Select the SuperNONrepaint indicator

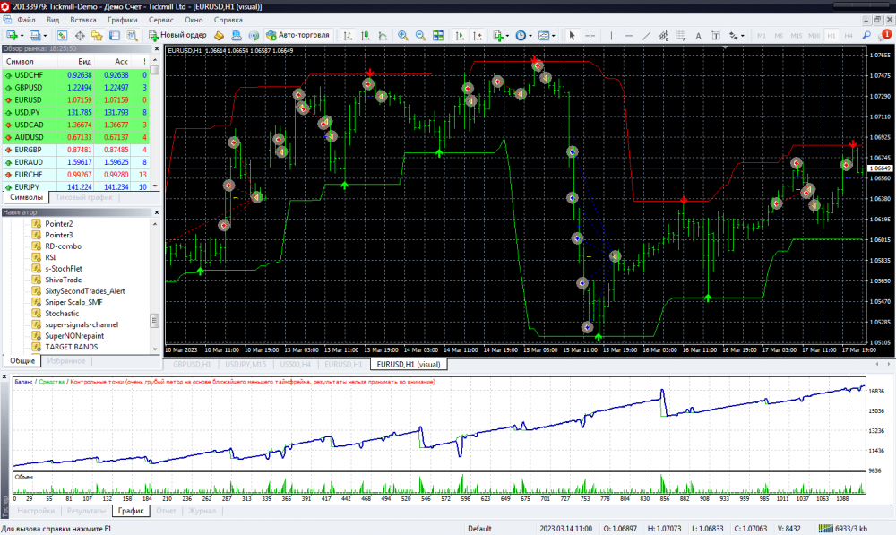tap(74, 335)
